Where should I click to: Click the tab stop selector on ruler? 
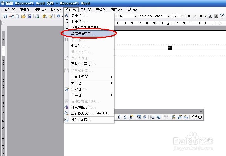click(3, 23)
